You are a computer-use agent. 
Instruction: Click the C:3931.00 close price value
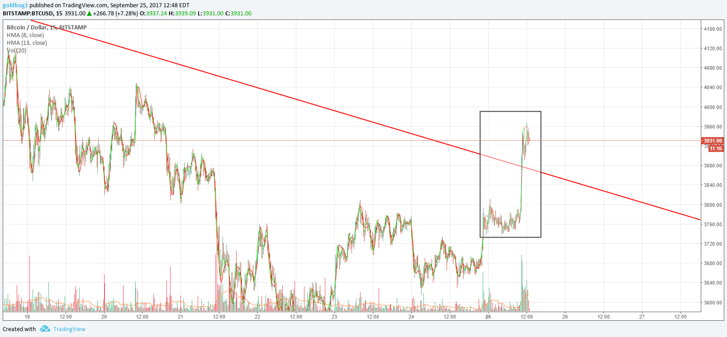(x=238, y=14)
